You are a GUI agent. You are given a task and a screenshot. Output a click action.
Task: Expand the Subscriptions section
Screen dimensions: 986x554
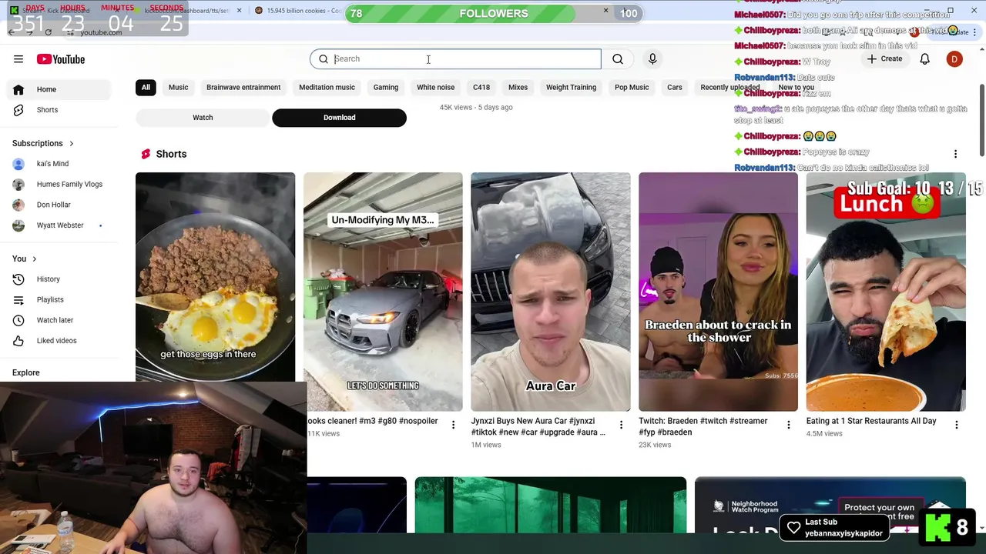[43, 143]
